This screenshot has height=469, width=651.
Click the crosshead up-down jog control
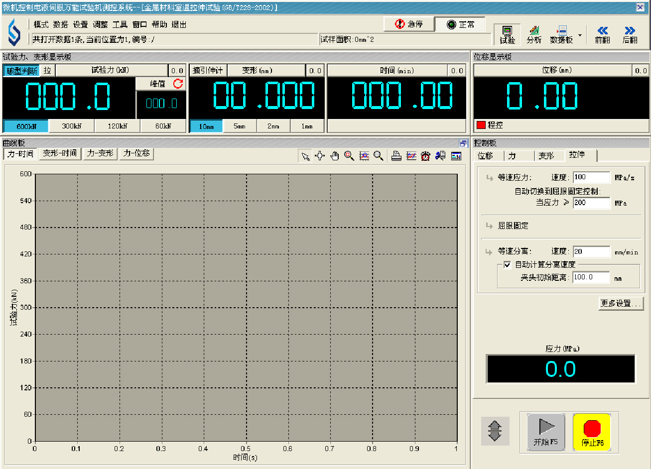coord(495,431)
